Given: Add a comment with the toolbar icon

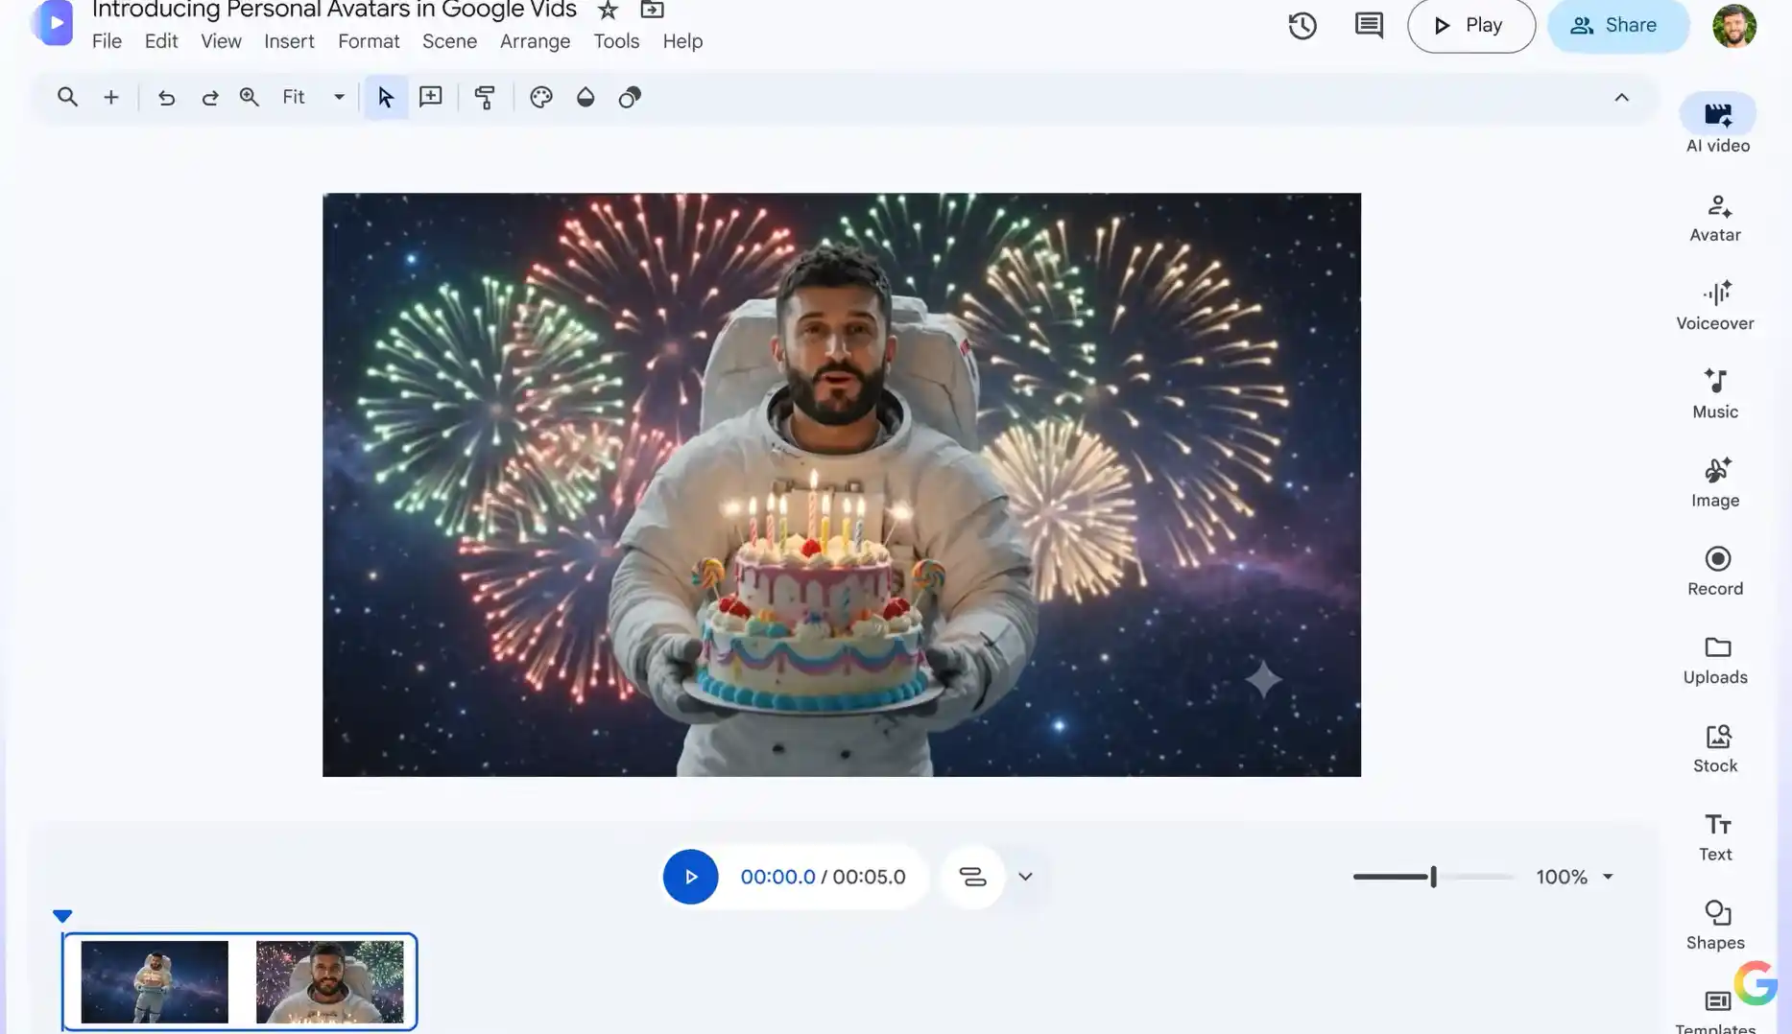Looking at the screenshot, I should 431,97.
